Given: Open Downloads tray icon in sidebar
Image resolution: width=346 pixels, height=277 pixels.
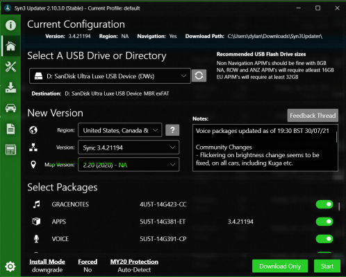Looking at the screenshot, I should click(10, 87).
